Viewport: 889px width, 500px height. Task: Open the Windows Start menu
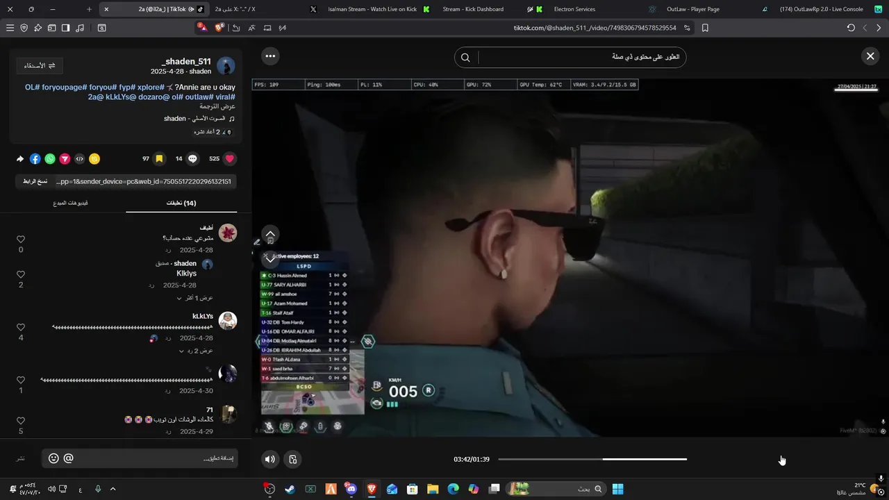[x=617, y=489]
